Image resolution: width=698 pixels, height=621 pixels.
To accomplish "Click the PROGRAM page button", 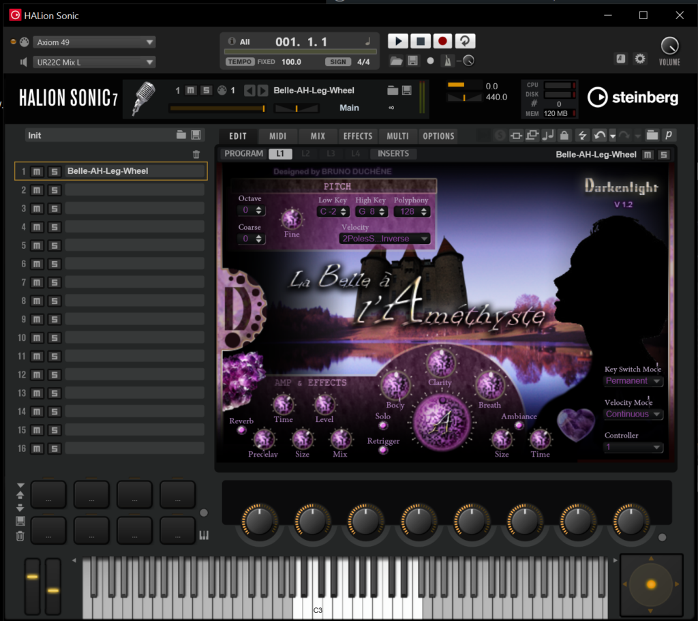I will tap(243, 153).
